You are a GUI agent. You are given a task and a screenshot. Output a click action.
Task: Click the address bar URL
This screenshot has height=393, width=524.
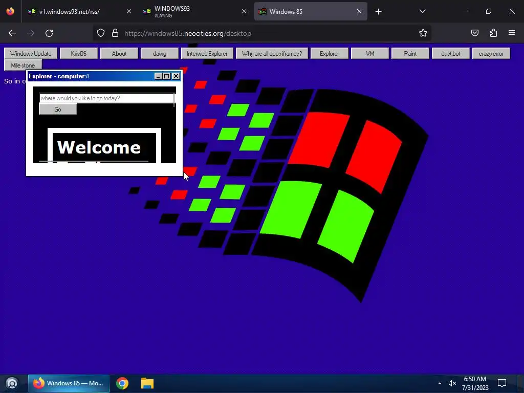pos(187,33)
